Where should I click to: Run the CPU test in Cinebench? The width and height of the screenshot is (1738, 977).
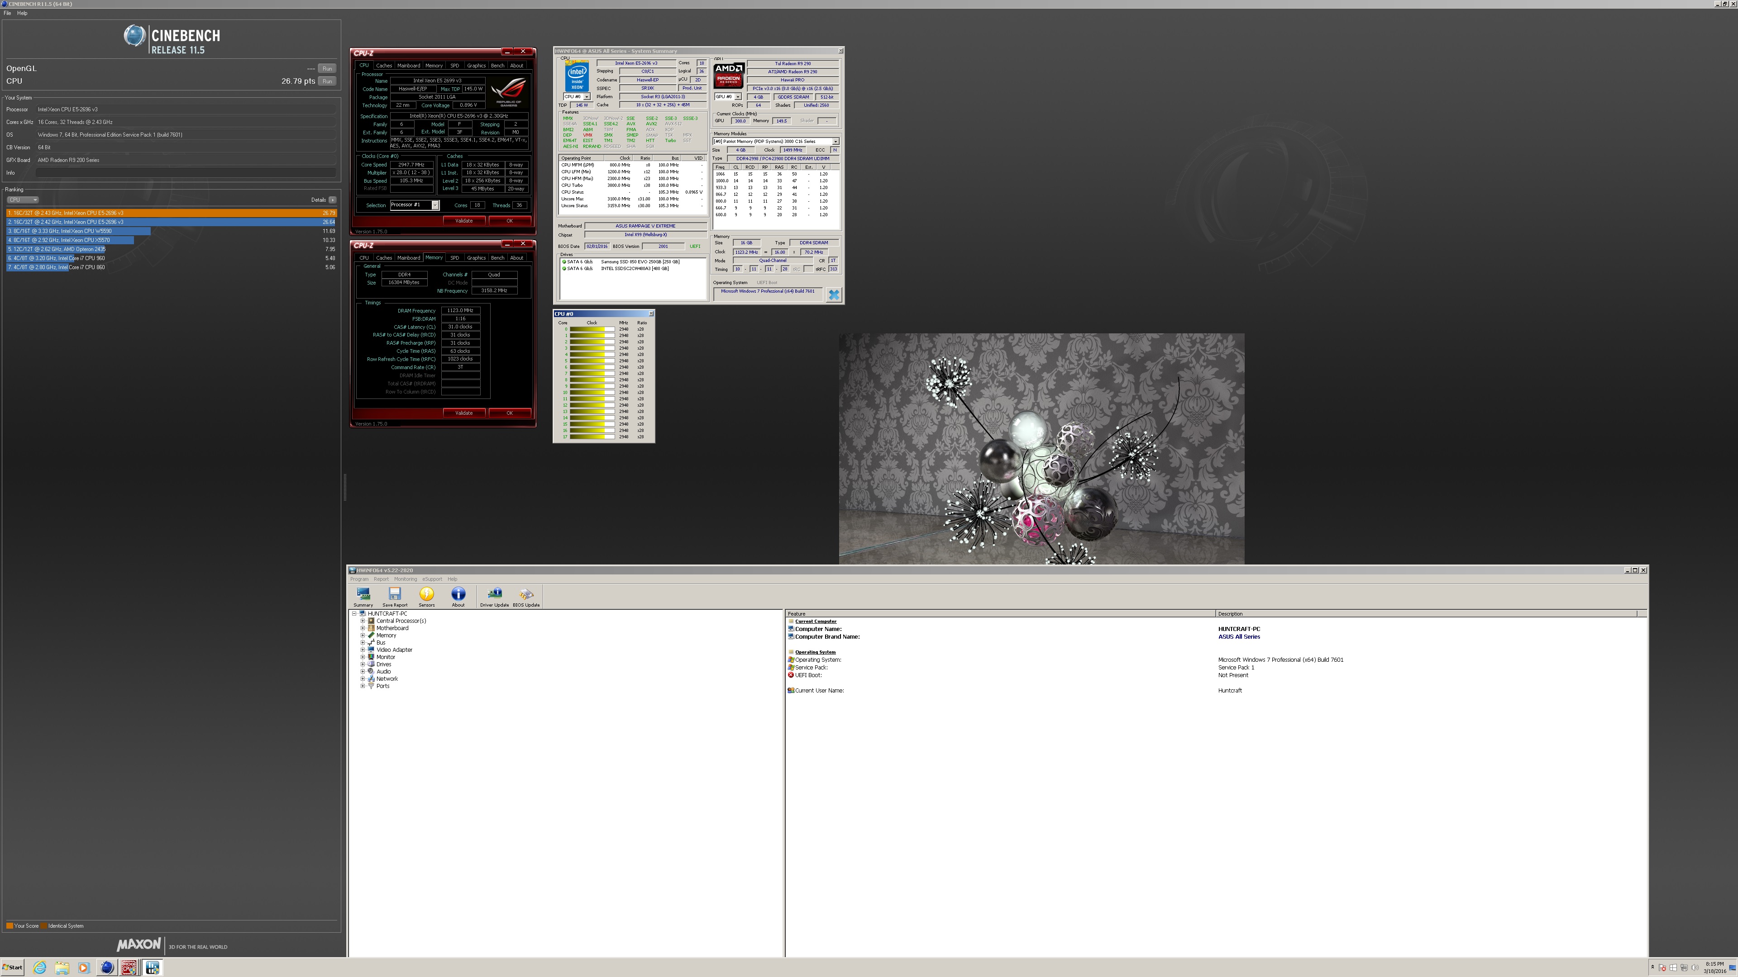pyautogui.click(x=327, y=81)
